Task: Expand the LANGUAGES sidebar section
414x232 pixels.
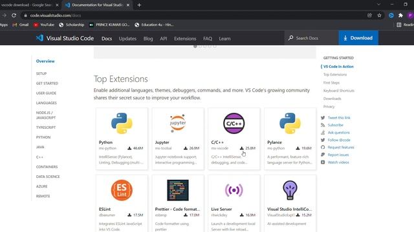Action: [x=47, y=103]
